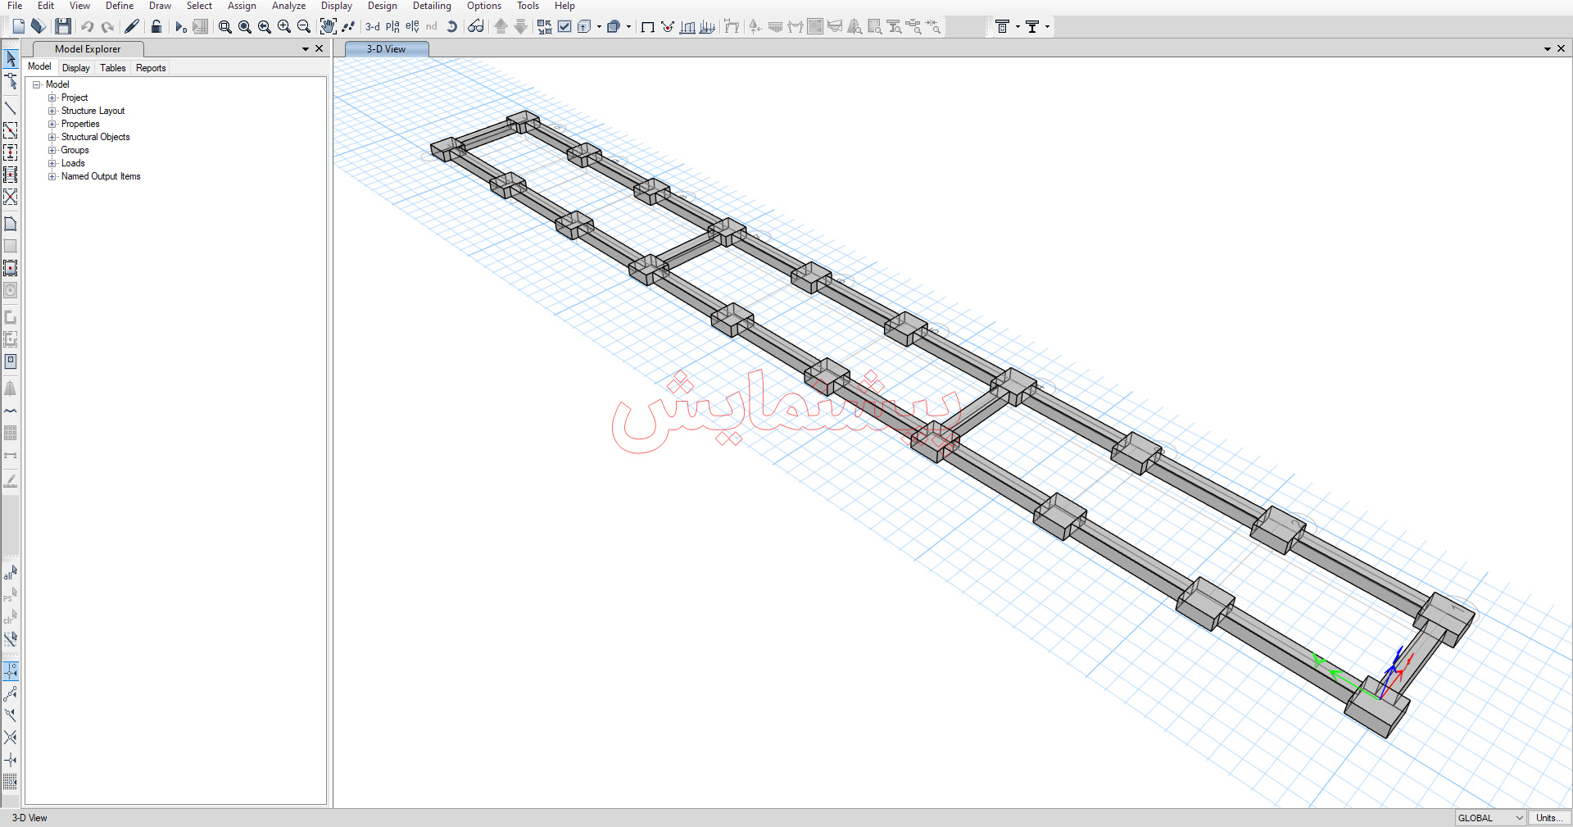
Task: Click the Draw Column side toolbar icon
Action: (x=11, y=152)
